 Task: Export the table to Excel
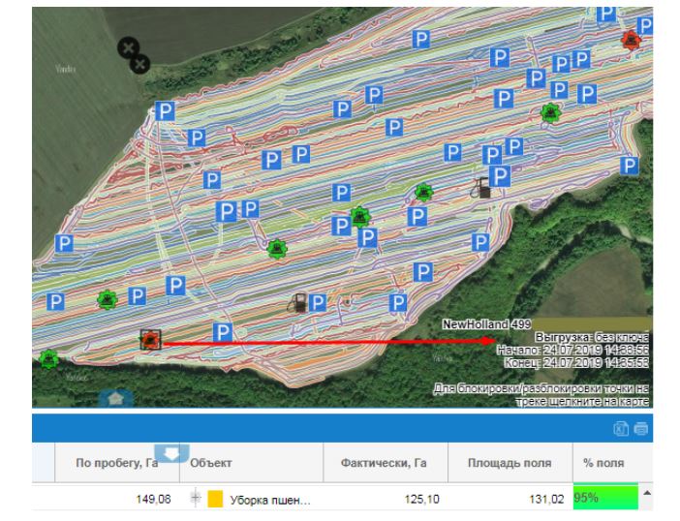621,429
